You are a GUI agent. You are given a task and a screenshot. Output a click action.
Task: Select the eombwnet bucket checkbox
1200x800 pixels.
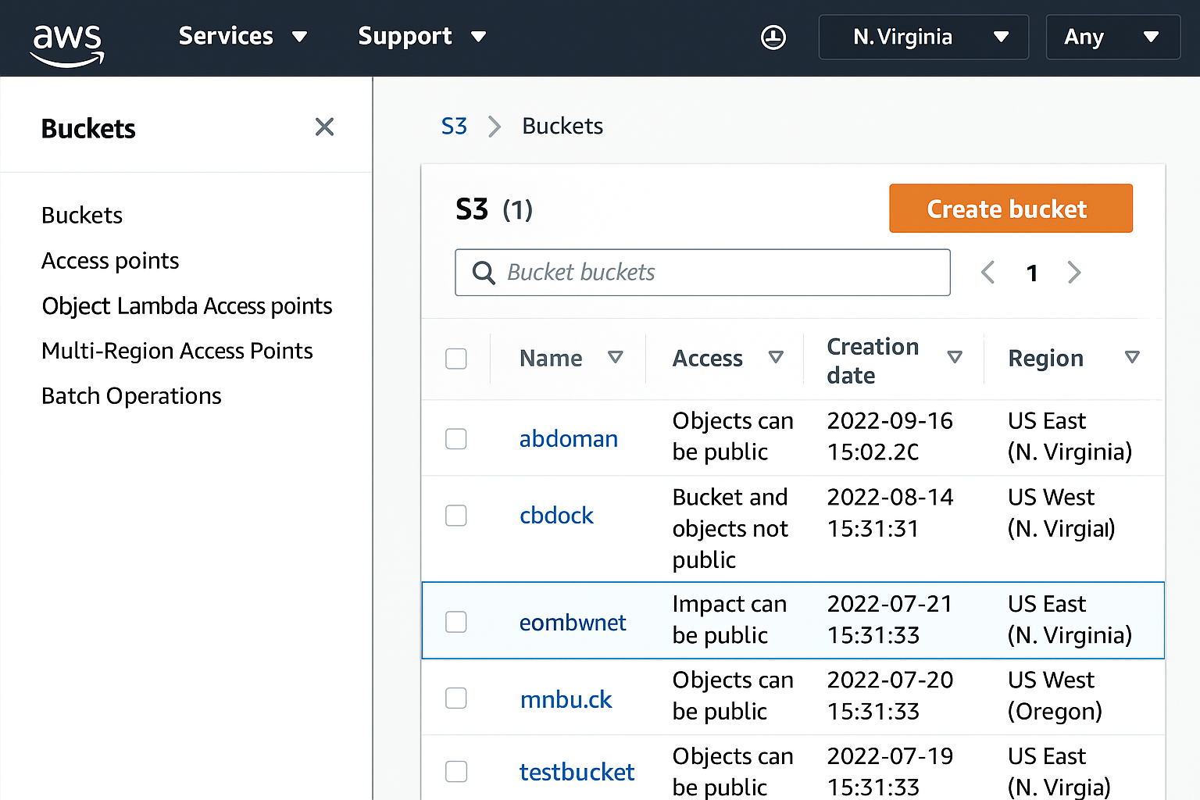point(455,621)
